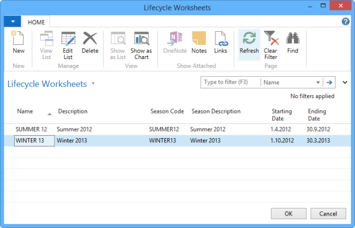This screenshot has width=355, height=228.
Task: Clear Filter in the Page group
Action: 271,45
